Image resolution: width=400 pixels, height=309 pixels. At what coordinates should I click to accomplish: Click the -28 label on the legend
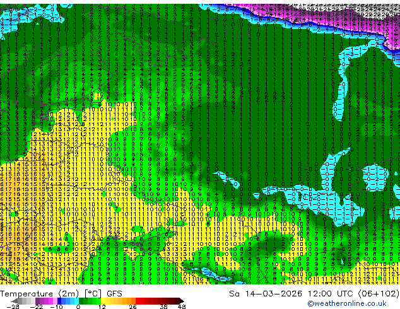click(x=13, y=306)
